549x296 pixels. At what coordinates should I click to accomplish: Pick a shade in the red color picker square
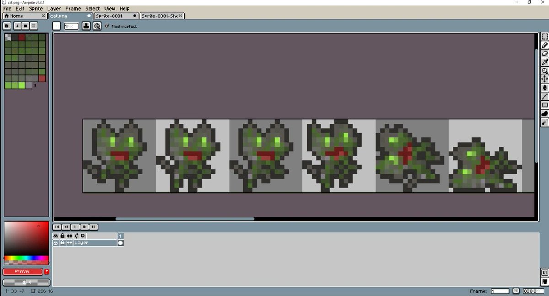27,238
